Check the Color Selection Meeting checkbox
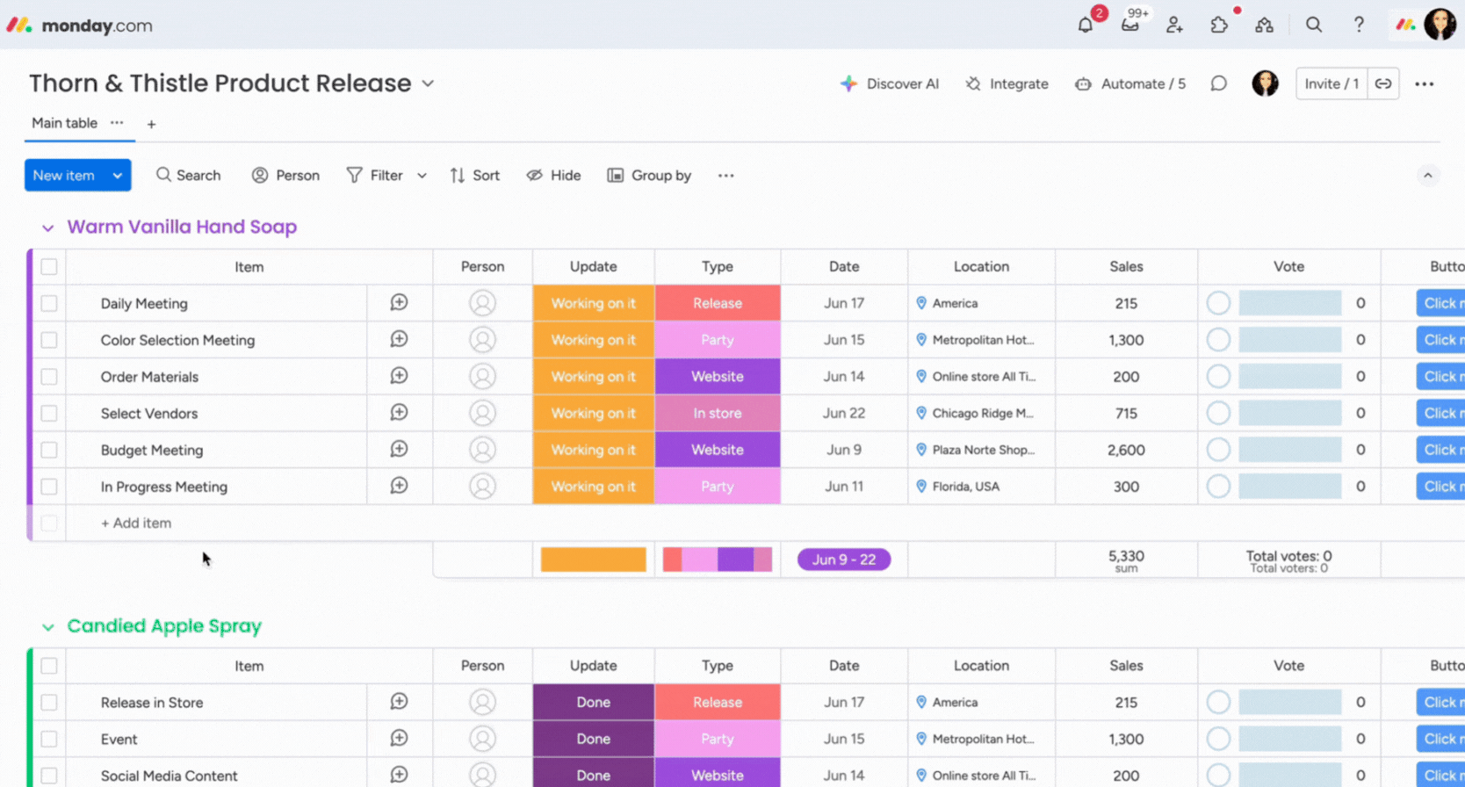1465x787 pixels. [49, 340]
